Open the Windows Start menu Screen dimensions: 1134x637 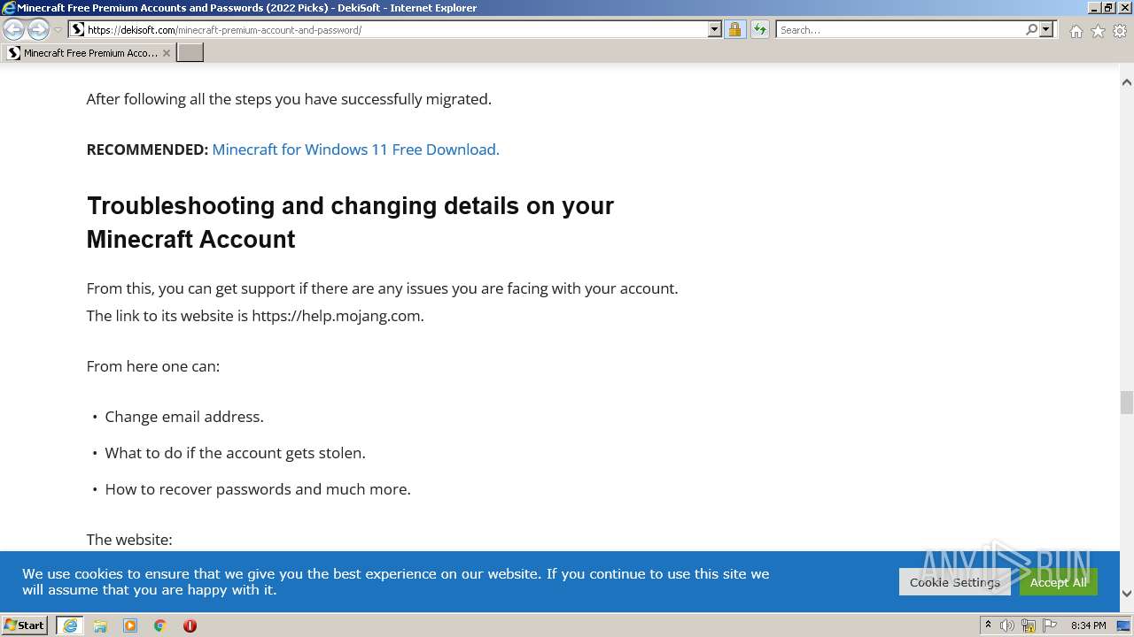point(24,625)
